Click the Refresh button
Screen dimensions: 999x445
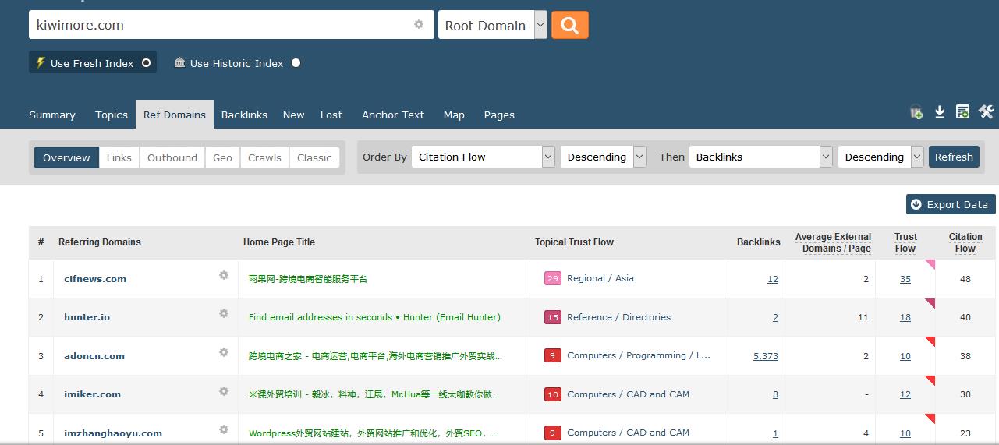(954, 157)
